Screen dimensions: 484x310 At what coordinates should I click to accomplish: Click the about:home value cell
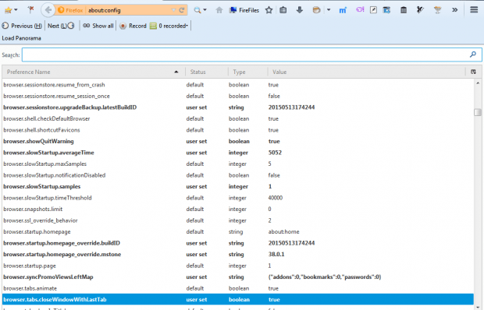coord(283,232)
